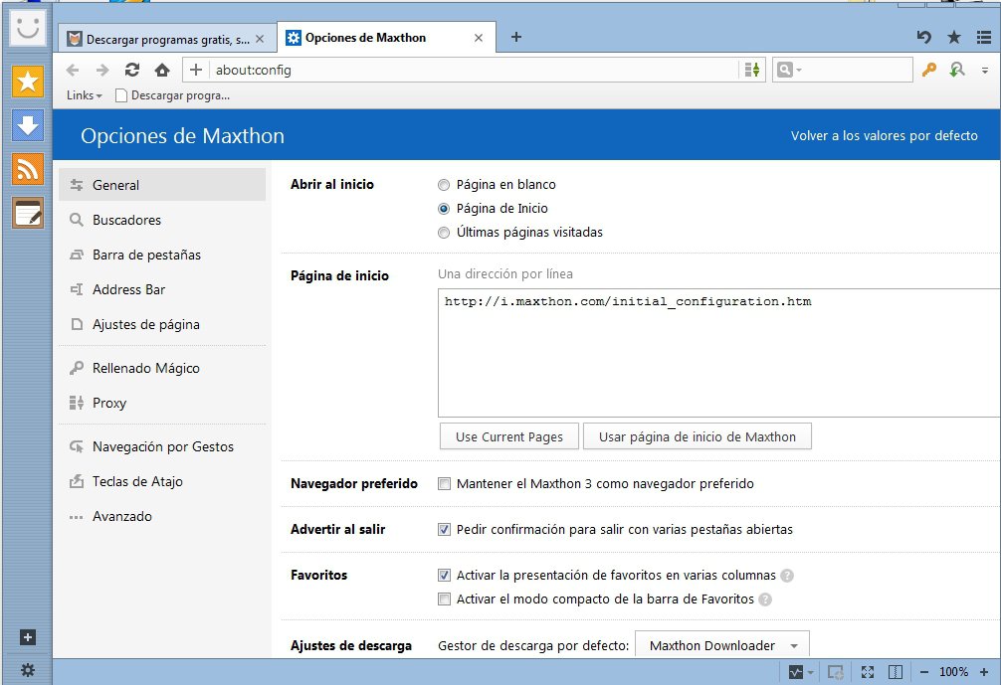Viewport: 1001px width, 685px height.
Task: Click the Magic Fill key icon
Action: [x=929, y=70]
